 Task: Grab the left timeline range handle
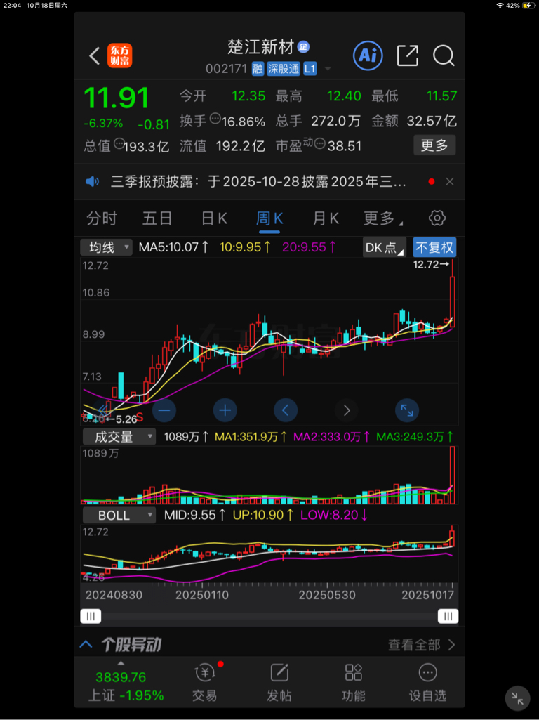pyautogui.click(x=91, y=616)
